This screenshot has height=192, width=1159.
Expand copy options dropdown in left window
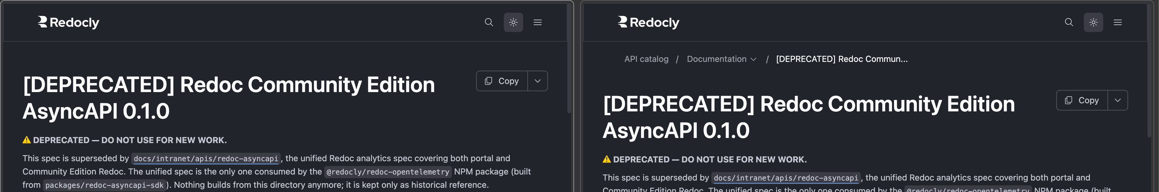pos(538,81)
